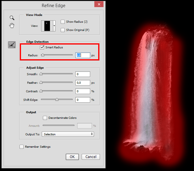The width and height of the screenshot is (194, 171).
Task: Uncheck the Smart Radius checkbox
Action: [x=42, y=47]
